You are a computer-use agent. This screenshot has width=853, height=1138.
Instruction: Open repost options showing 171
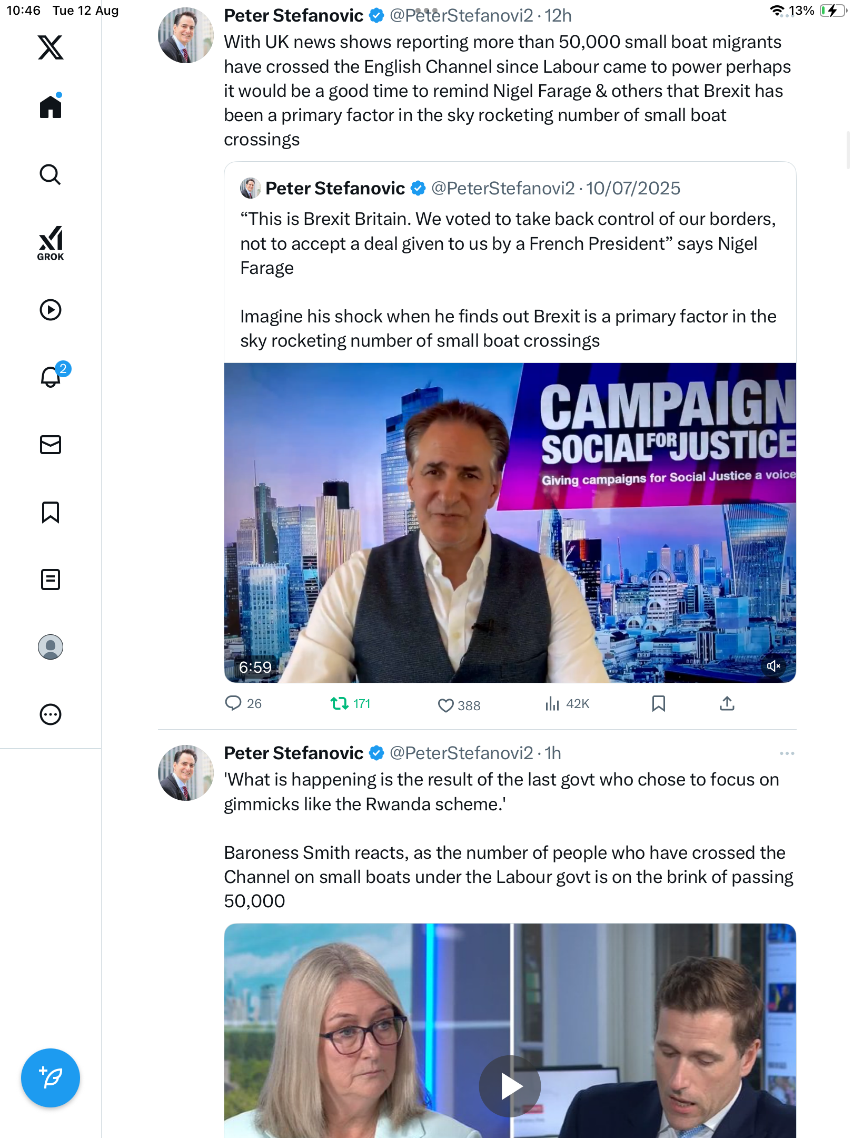click(x=340, y=704)
